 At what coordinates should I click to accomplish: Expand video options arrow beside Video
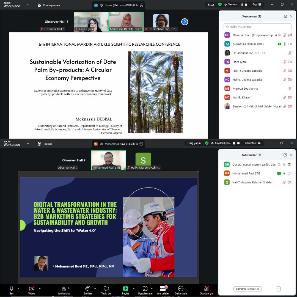pyautogui.click(x=40, y=288)
